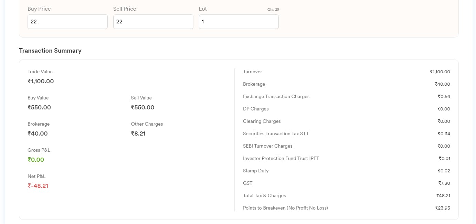Click the Buy Value amount ₹550.00
The height and width of the screenshot is (224, 476).
click(x=39, y=107)
